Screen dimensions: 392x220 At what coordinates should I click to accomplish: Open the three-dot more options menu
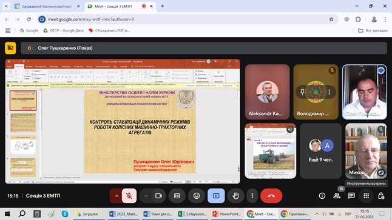click(252, 196)
